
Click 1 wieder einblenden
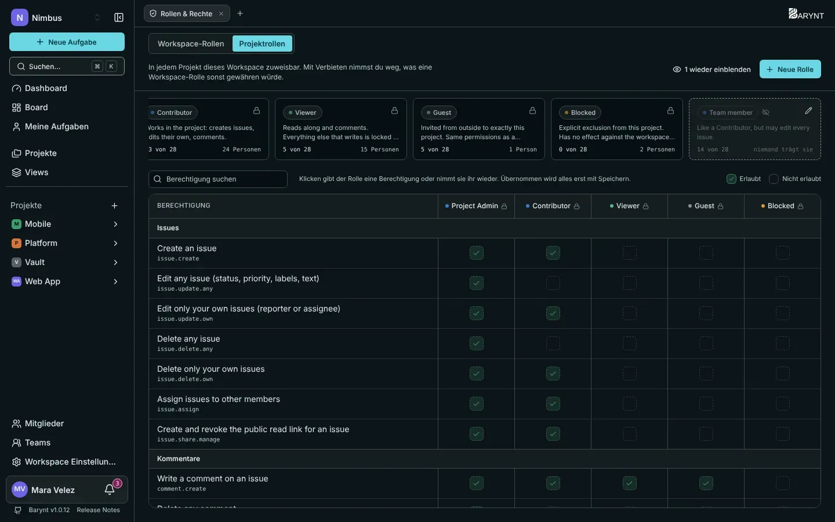pos(711,70)
